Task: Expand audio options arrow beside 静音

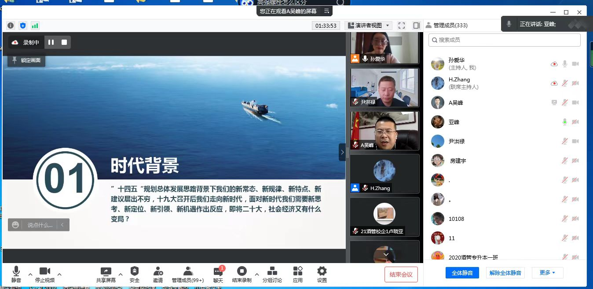Action: (30, 274)
